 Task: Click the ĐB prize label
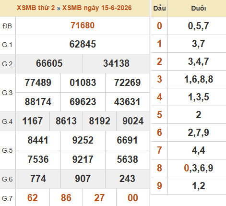pyautogui.click(x=7, y=26)
